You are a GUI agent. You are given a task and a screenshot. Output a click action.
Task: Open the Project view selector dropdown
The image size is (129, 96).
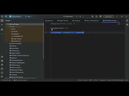(x=9, y=21)
